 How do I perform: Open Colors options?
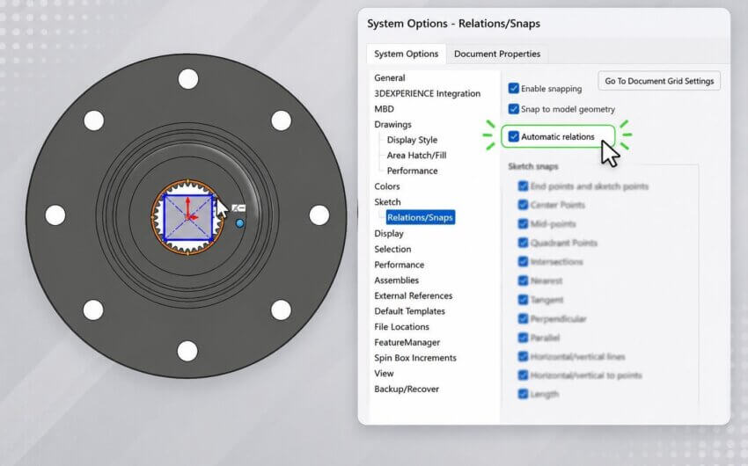pyautogui.click(x=387, y=186)
